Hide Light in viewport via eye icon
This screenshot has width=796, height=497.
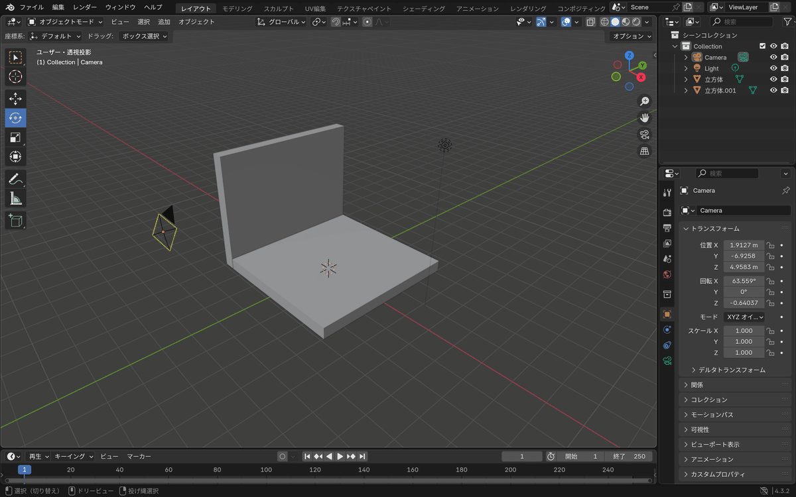(773, 68)
